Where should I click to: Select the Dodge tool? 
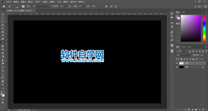click(x=3, y=64)
